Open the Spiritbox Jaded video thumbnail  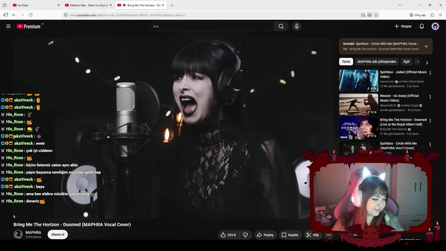pyautogui.click(x=359, y=81)
